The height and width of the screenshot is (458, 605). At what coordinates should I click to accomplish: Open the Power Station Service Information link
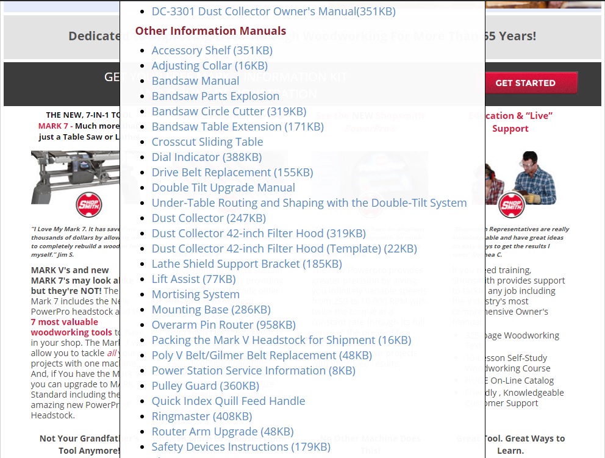point(253,371)
